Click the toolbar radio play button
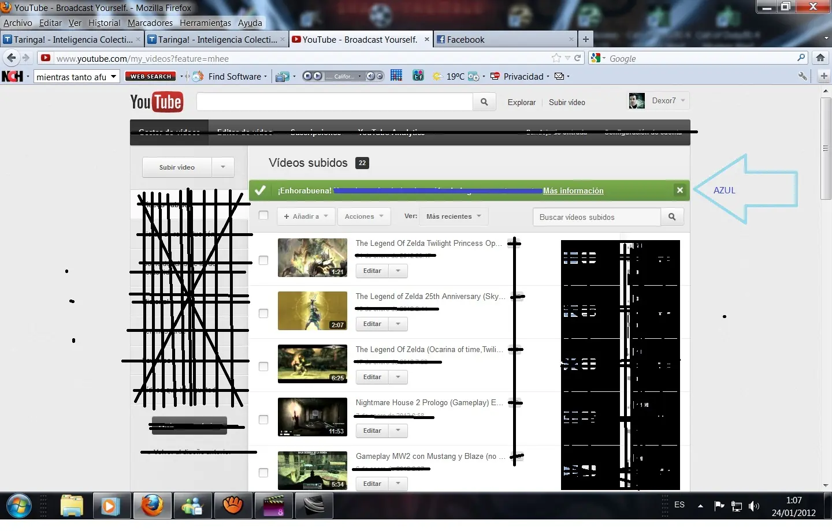 (317, 76)
